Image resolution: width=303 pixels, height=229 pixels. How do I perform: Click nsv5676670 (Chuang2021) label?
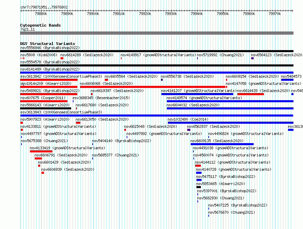[x=232, y=212]
